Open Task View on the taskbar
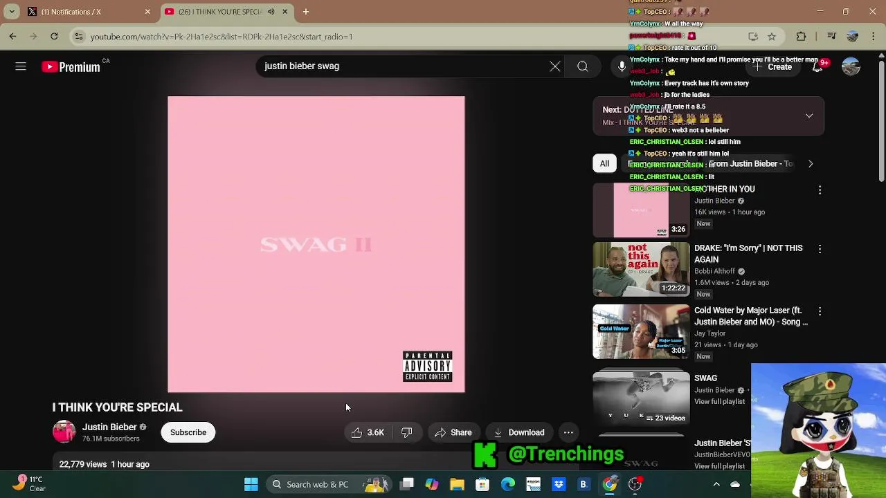Screen dimensions: 886x498 (x=407, y=484)
